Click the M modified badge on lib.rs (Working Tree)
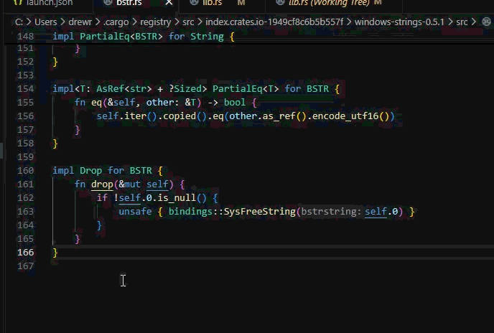Screen dimensions: 494x333 coord(378,4)
